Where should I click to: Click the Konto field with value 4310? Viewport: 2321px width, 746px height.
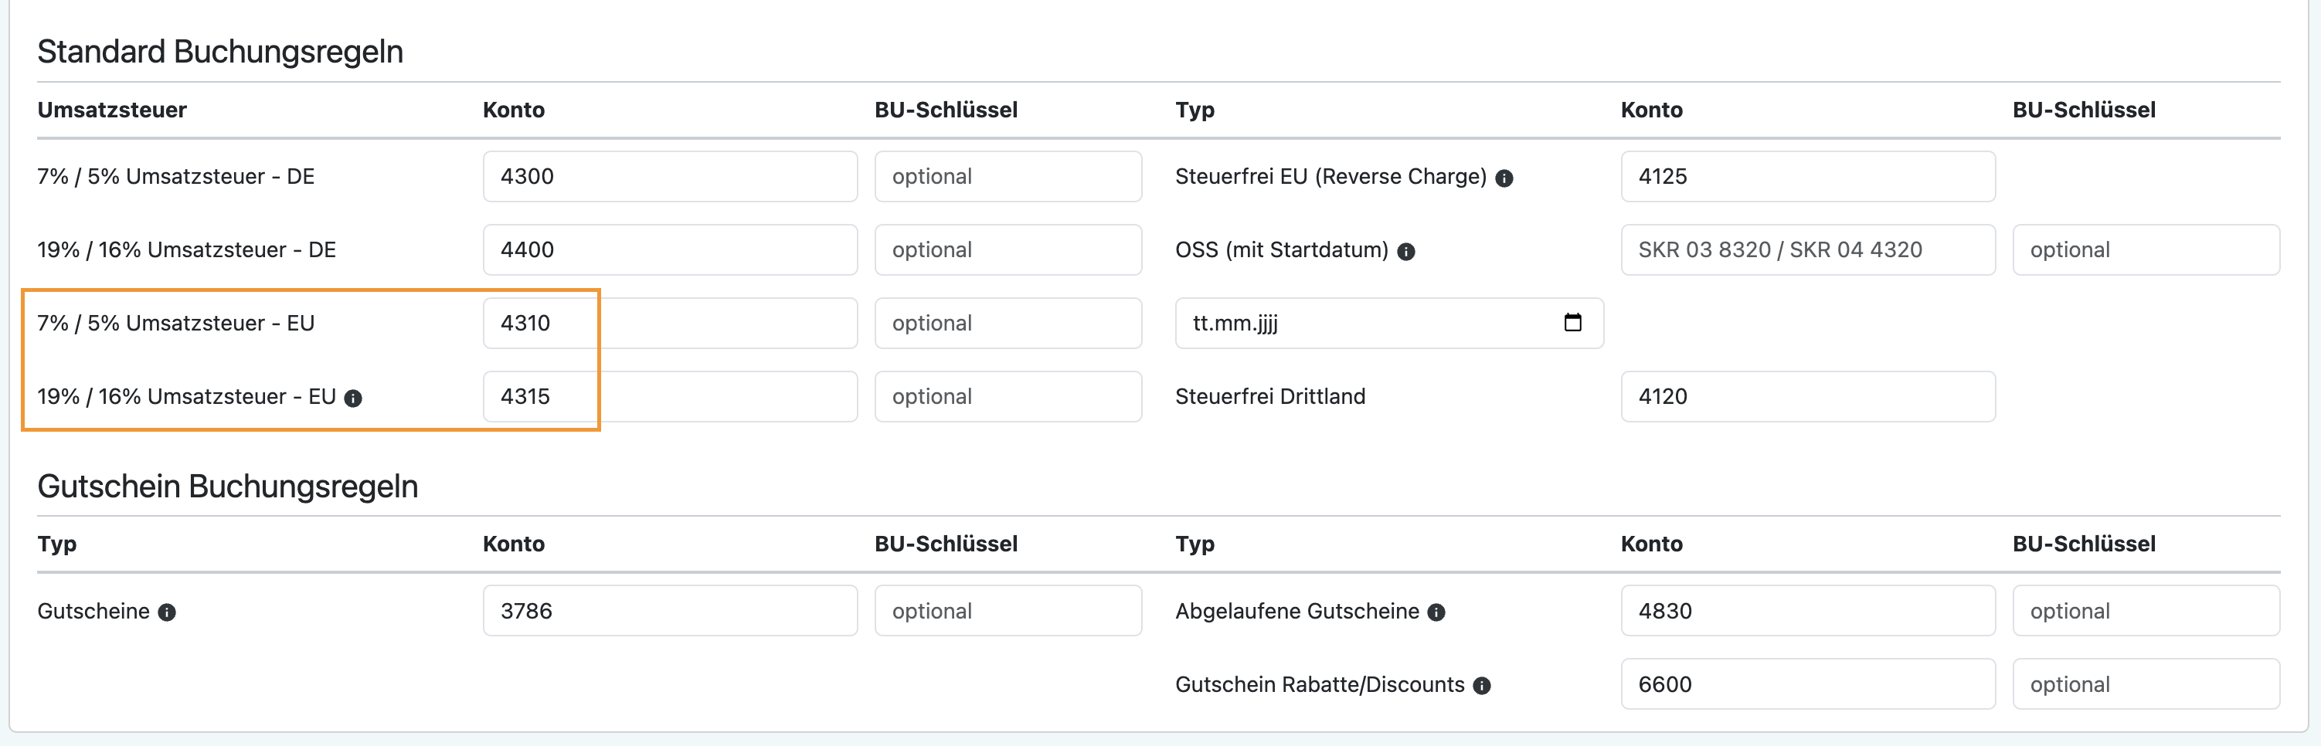click(x=668, y=324)
